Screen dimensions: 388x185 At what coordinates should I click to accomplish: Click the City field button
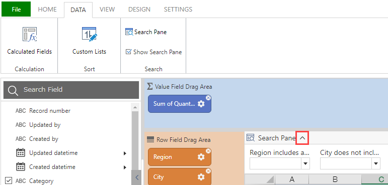(x=180, y=177)
